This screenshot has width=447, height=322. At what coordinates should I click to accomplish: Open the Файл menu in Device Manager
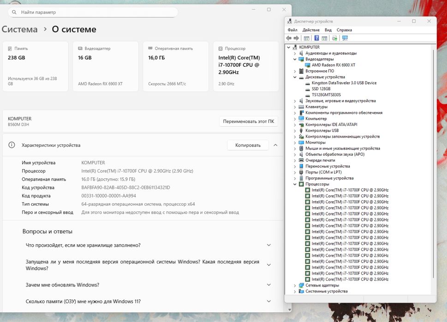(292, 30)
